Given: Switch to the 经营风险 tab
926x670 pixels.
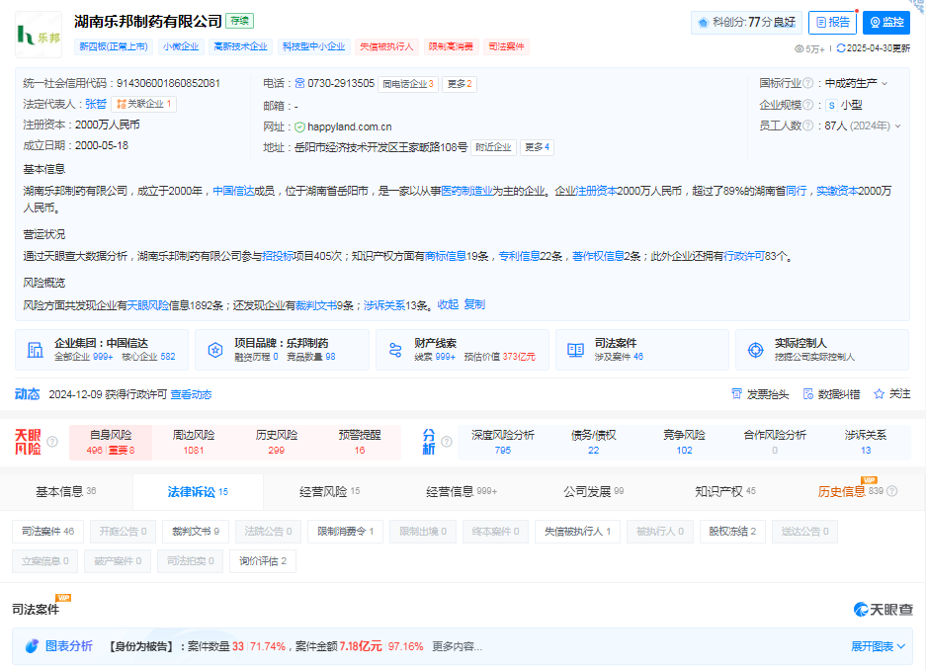Looking at the screenshot, I should coord(329,492).
